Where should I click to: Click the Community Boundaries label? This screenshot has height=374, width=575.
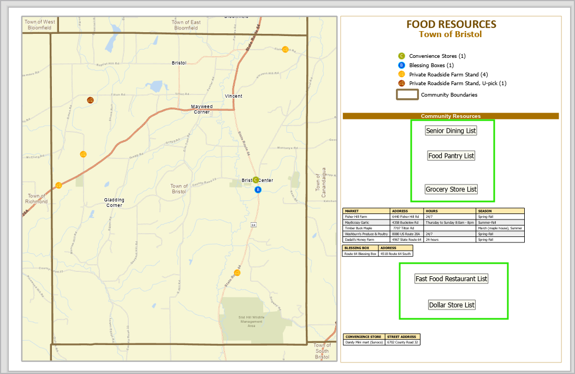tap(449, 94)
